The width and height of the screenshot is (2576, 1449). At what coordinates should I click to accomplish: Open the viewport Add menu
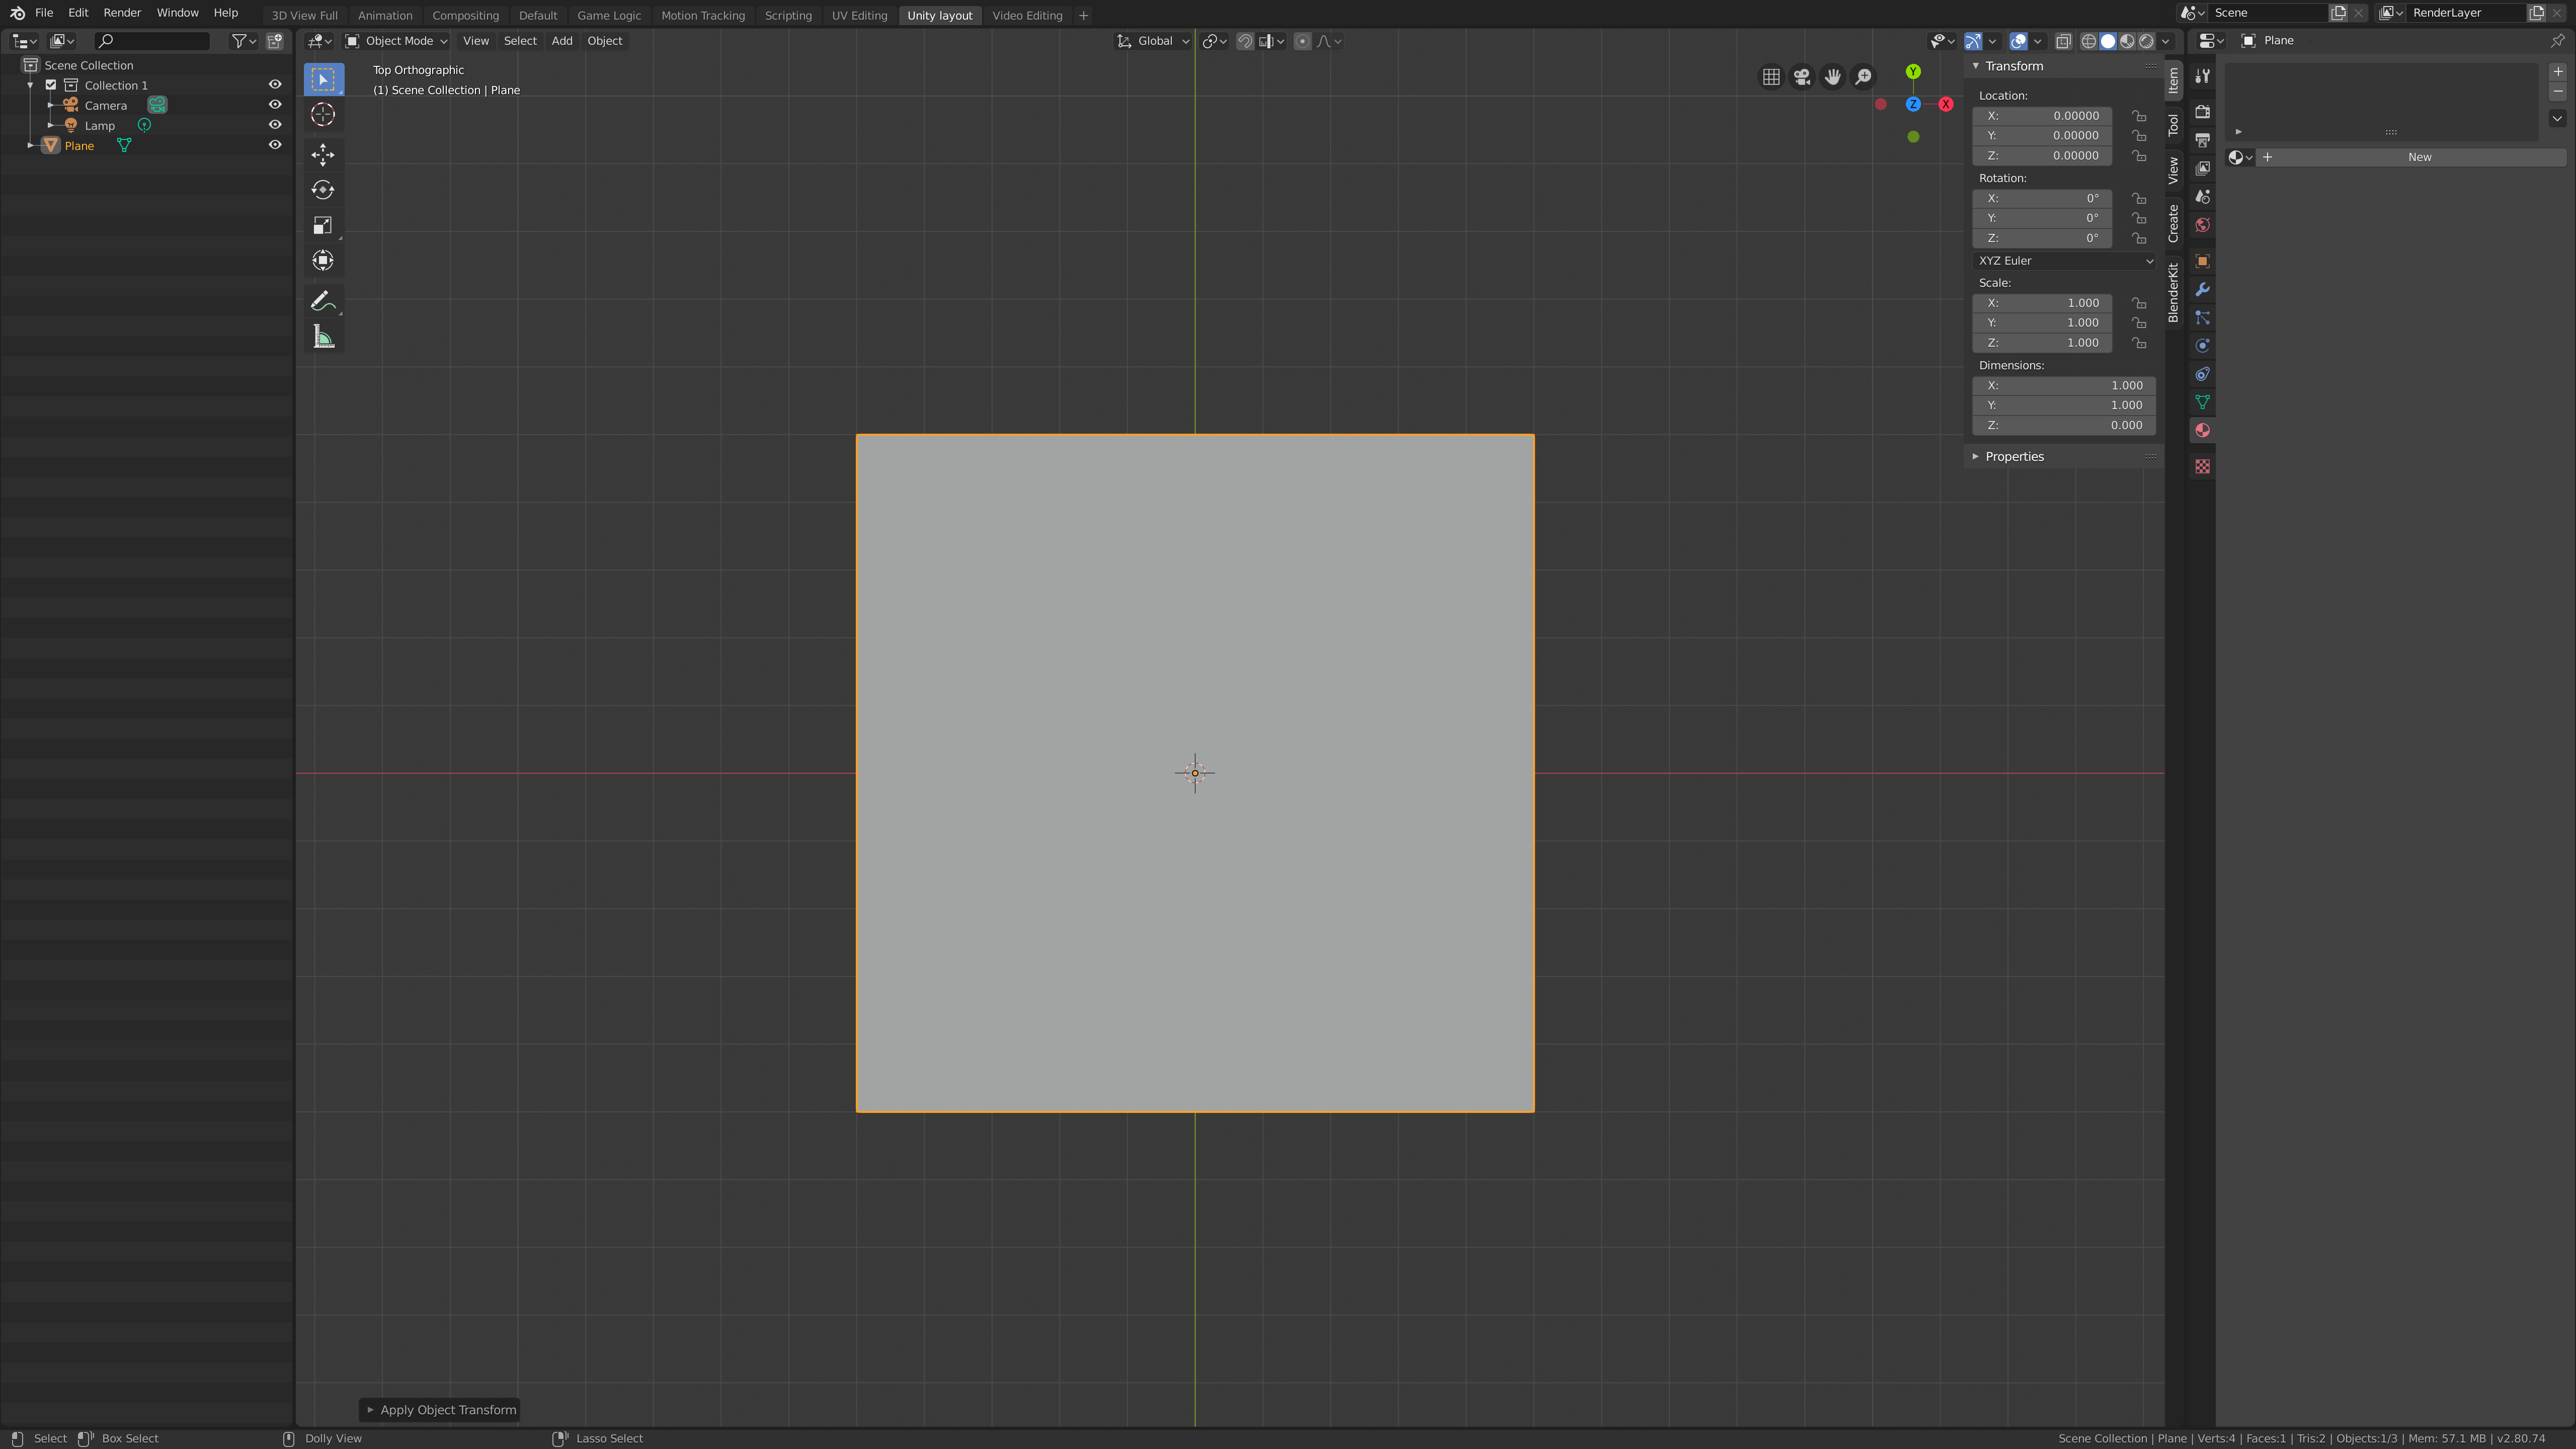click(x=562, y=41)
